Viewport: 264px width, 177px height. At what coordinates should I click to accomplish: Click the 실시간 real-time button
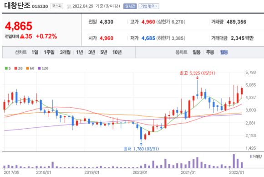[130, 6]
